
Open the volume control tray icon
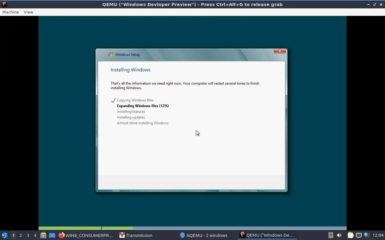339,235
